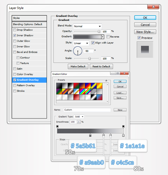Select the rainbow spectrum gradient preset
The height and width of the screenshot is (175, 168).
(81, 91)
